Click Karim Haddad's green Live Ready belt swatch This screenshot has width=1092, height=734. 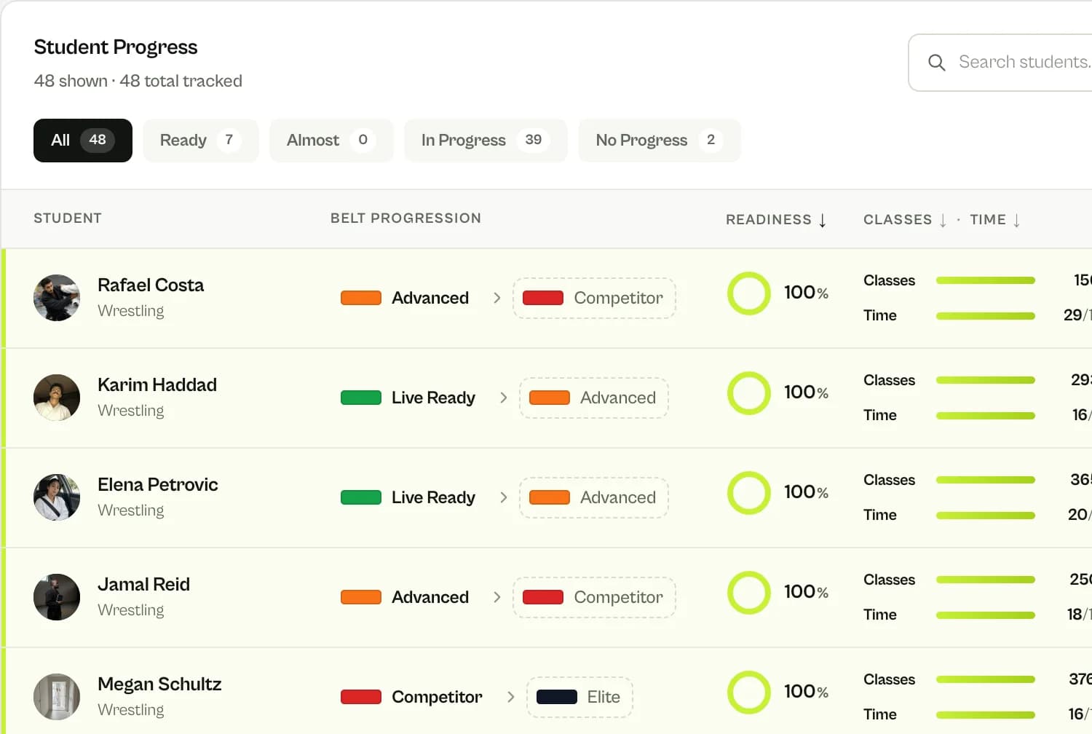[361, 398]
